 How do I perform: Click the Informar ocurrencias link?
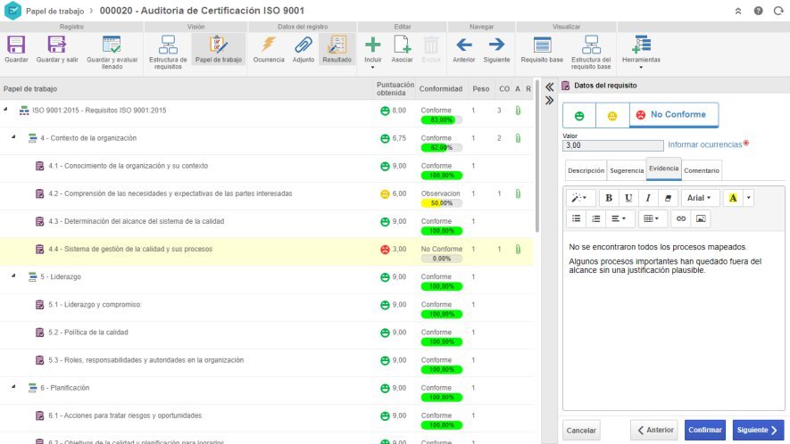tap(703, 144)
